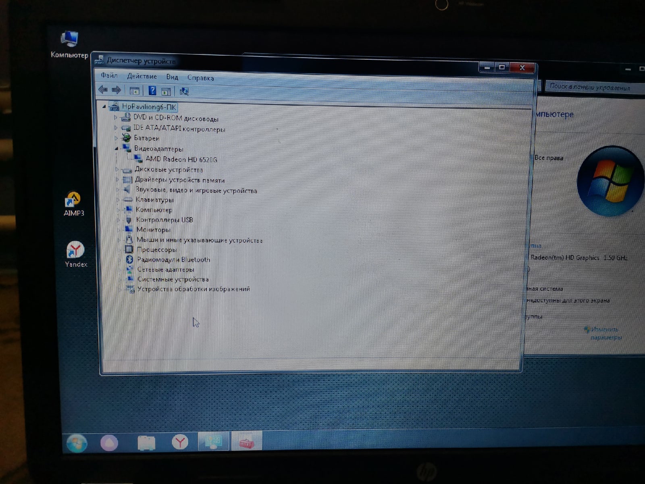Click the Батареи battery icon
The image size is (645, 484).
(126, 138)
